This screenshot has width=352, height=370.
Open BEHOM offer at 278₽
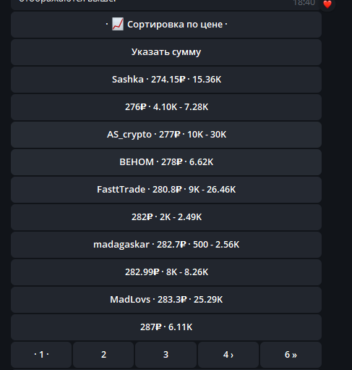pos(166,162)
